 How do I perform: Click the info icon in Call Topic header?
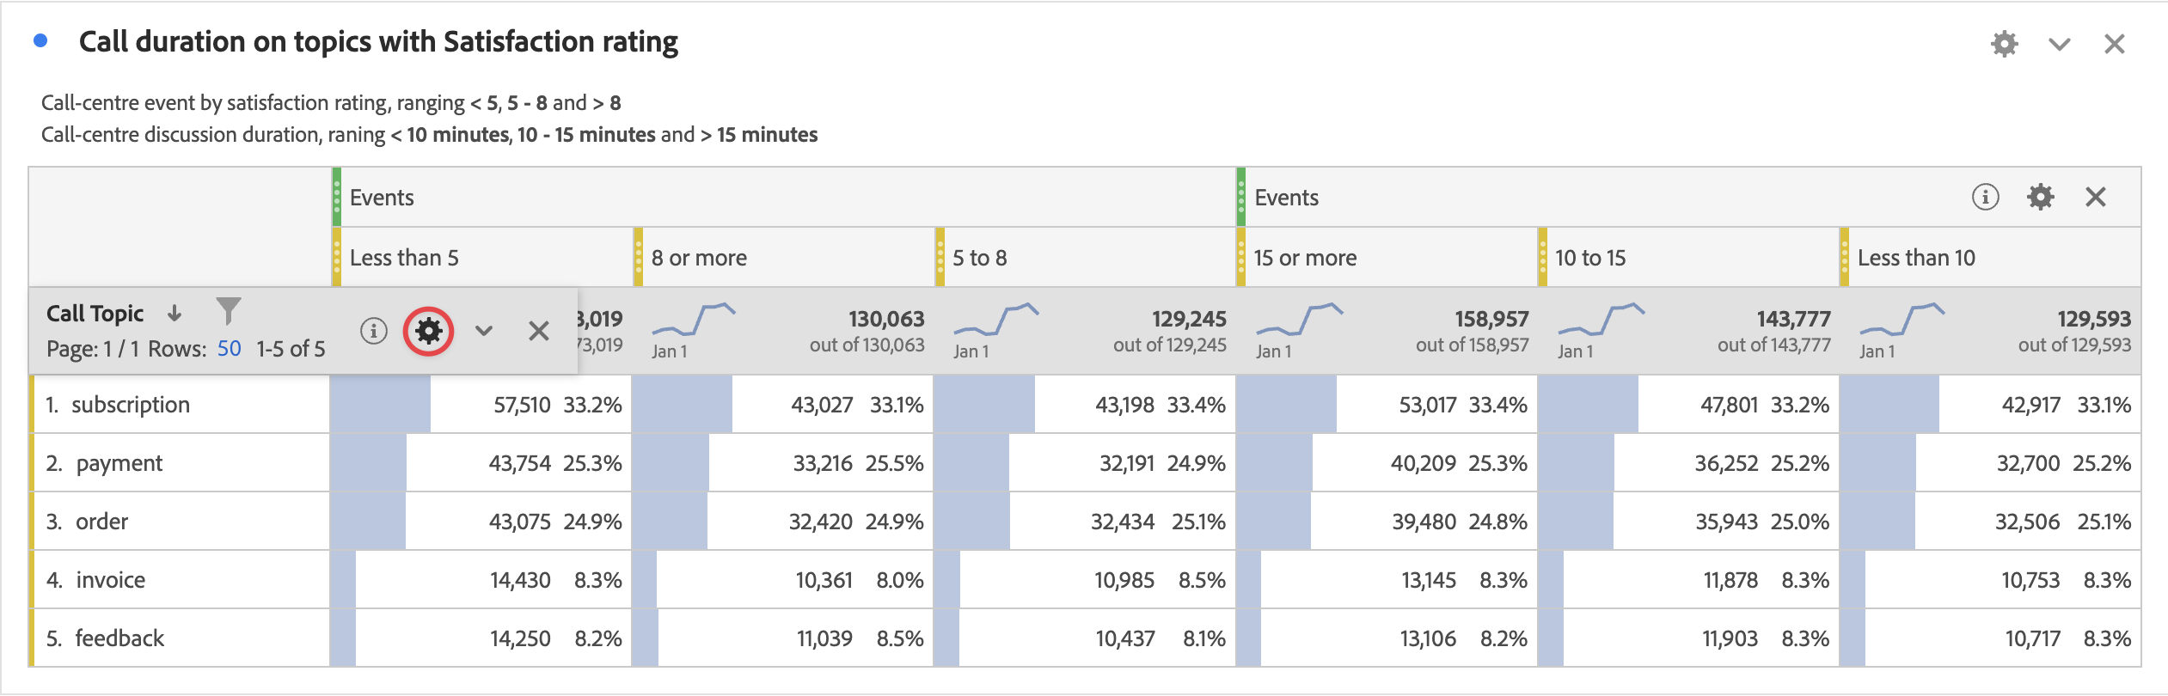click(x=373, y=331)
